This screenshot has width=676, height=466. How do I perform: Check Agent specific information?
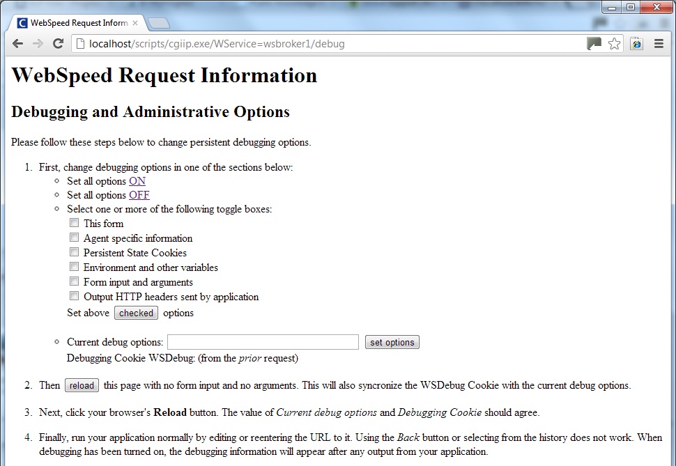coord(74,238)
